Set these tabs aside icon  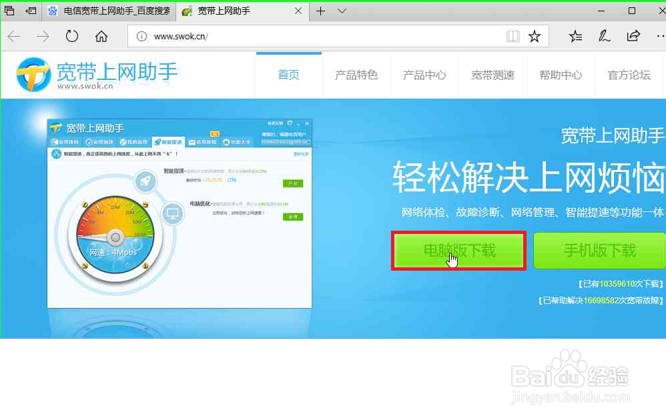(31, 11)
